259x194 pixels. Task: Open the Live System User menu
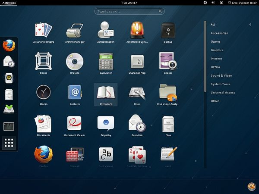tap(242, 3)
